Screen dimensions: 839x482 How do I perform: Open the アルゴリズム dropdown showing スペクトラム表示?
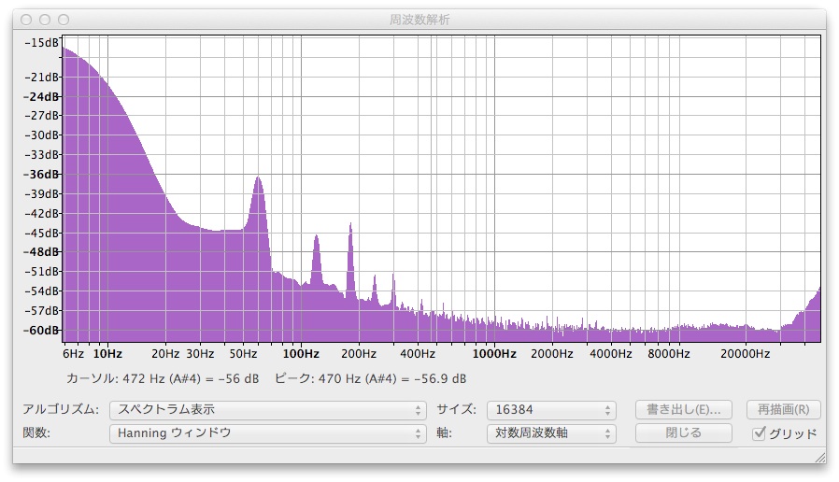click(x=267, y=410)
